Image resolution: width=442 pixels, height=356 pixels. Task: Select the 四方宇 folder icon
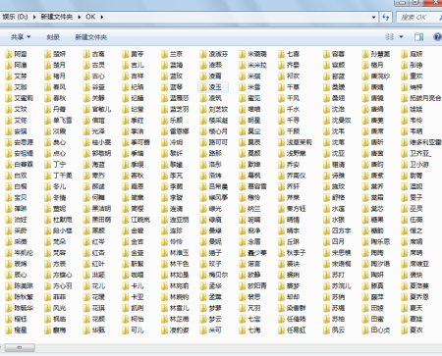(x=326, y=230)
